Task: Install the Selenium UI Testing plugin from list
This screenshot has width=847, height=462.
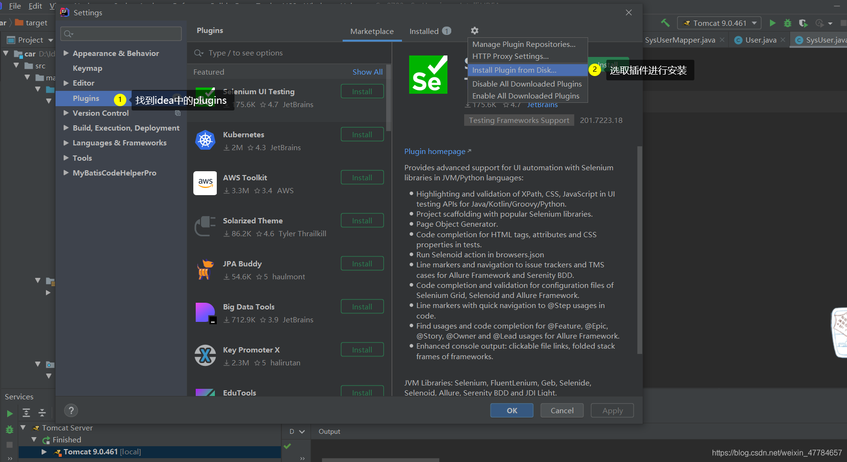Action: (x=362, y=91)
